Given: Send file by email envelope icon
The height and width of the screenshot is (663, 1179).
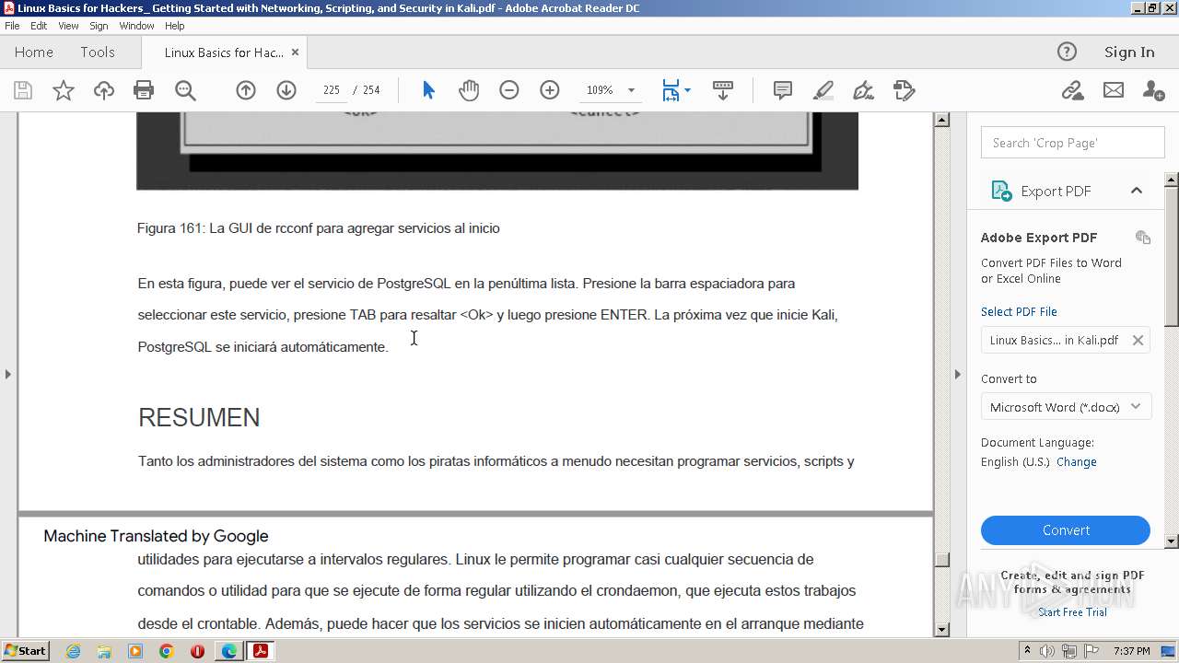Looking at the screenshot, I should pos(1114,90).
